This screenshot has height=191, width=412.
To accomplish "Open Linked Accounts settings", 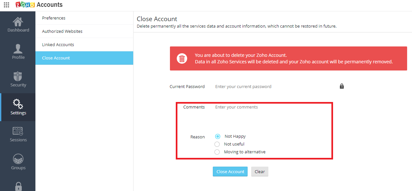I will pyautogui.click(x=58, y=45).
